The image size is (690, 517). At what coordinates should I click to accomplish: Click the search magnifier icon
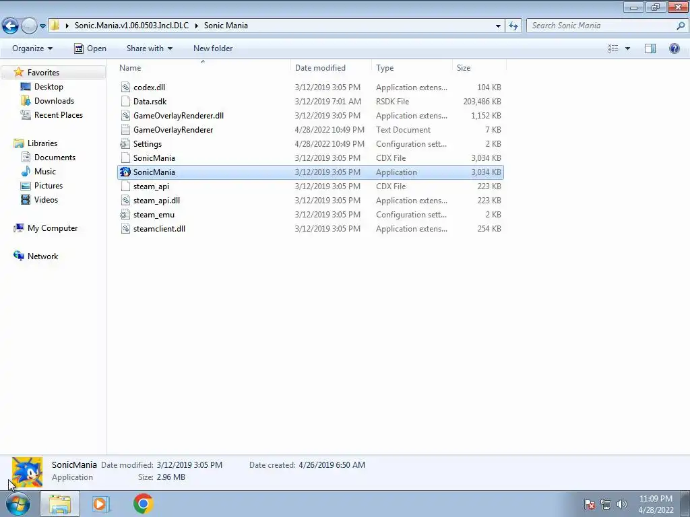coord(681,26)
